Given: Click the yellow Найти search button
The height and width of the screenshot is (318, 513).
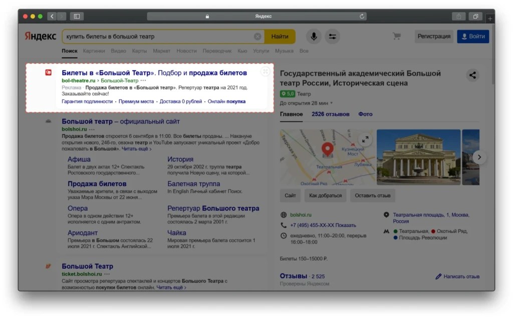Looking at the screenshot, I should click(x=280, y=36).
